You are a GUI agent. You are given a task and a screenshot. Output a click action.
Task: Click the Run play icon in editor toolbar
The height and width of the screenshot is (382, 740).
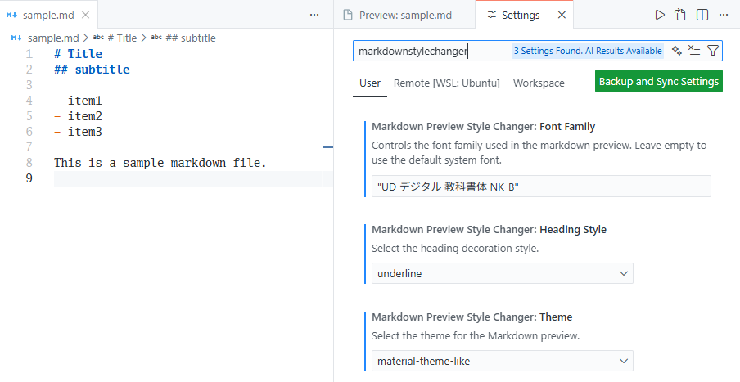pos(660,15)
